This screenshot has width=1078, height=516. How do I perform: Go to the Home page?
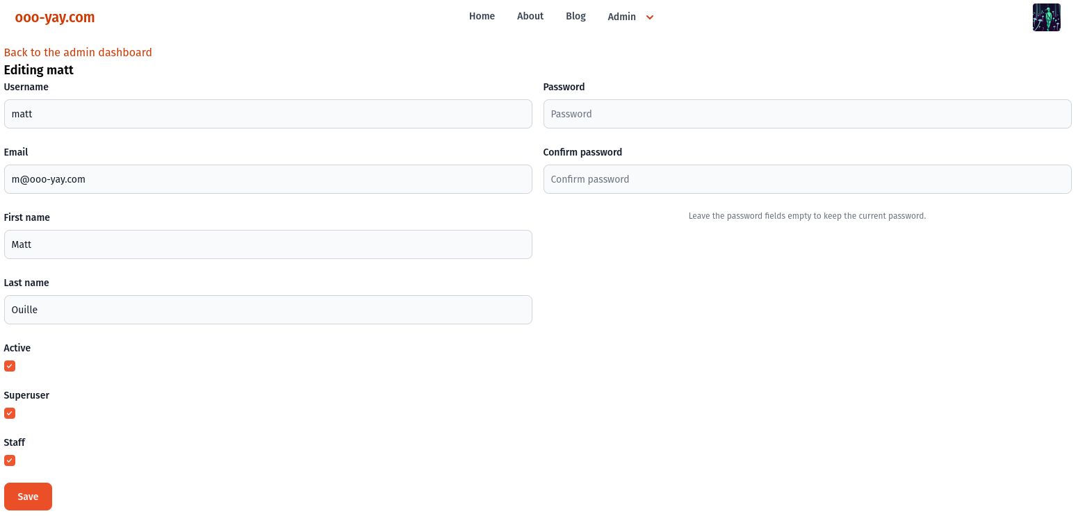(x=482, y=16)
